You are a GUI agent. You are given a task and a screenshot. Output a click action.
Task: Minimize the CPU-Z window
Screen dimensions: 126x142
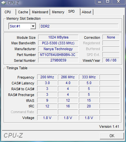100,2
